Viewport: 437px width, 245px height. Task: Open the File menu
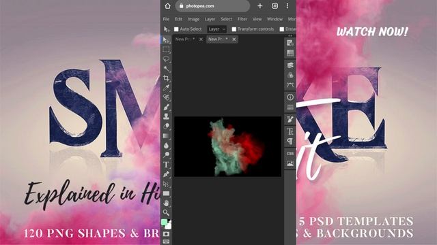coord(166,19)
